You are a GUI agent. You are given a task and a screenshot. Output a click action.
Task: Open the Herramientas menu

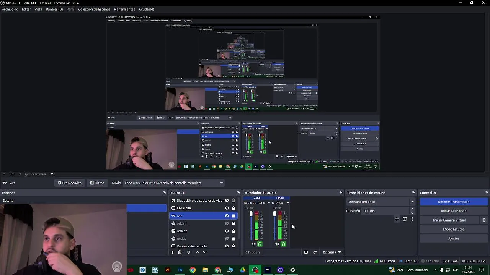pos(124,9)
